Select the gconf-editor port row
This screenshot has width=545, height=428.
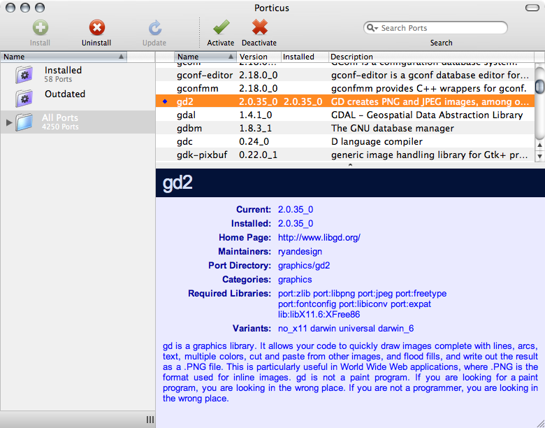coord(344,75)
